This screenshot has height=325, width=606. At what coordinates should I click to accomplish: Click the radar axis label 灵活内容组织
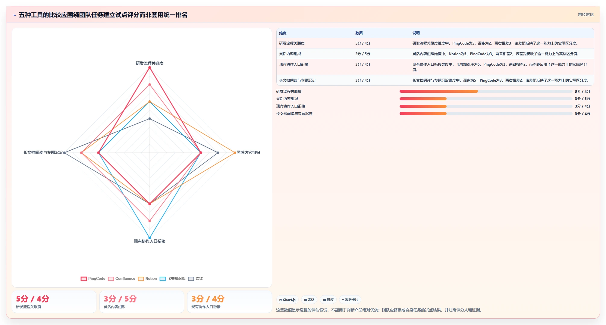tap(248, 152)
